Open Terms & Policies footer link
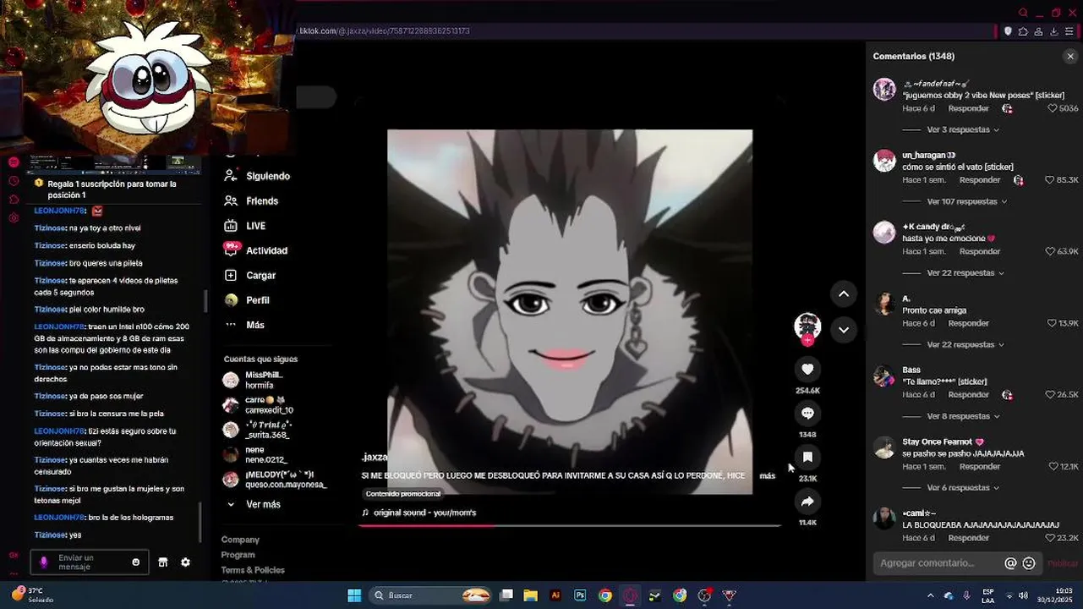1083x609 pixels. 253,570
